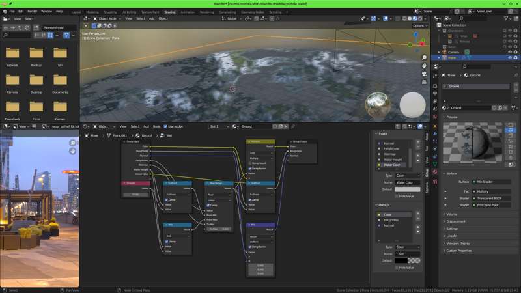Click the file browser filter funnel icon

point(66,35)
